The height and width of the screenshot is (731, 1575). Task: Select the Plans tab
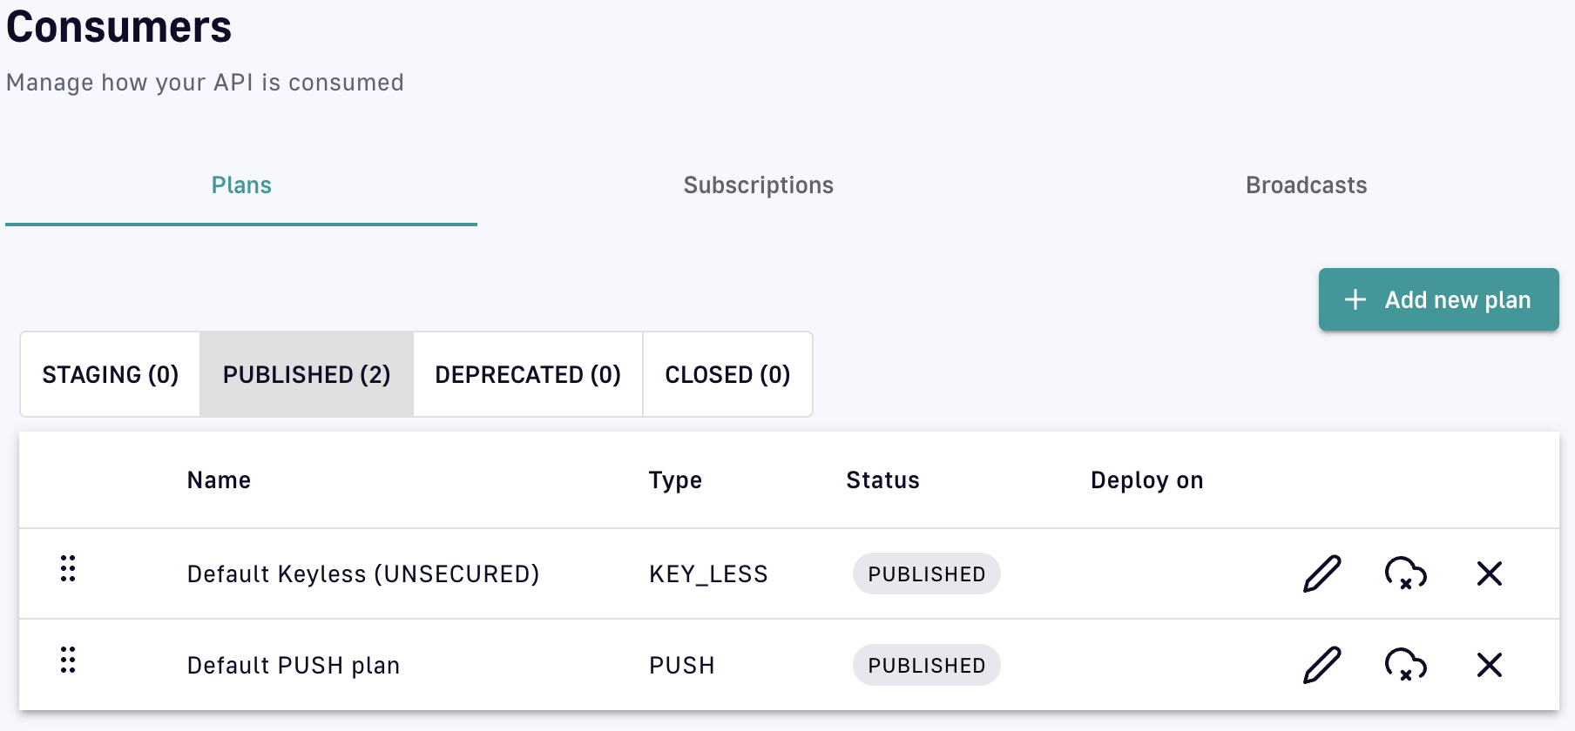(241, 185)
